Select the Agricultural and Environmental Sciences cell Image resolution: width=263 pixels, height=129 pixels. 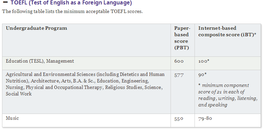coord(87,92)
